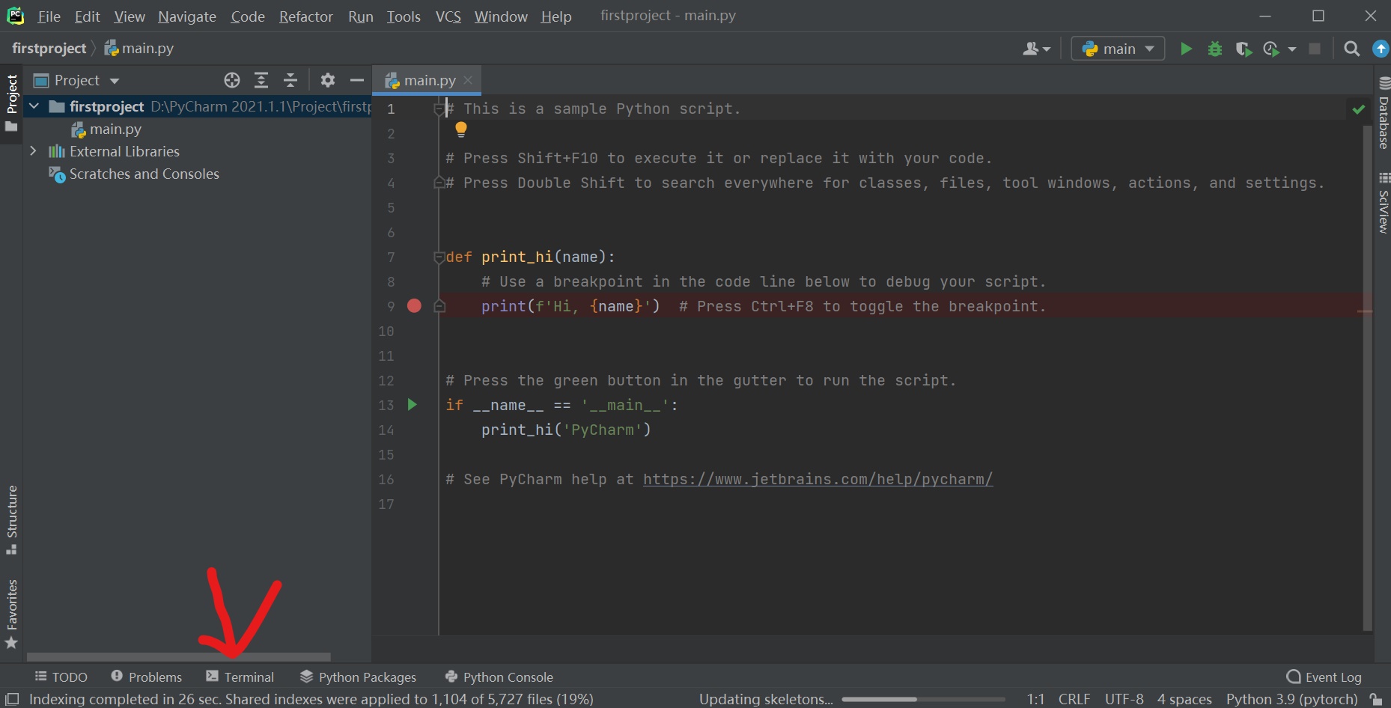Run the main configuration with green play button

coord(1186,49)
